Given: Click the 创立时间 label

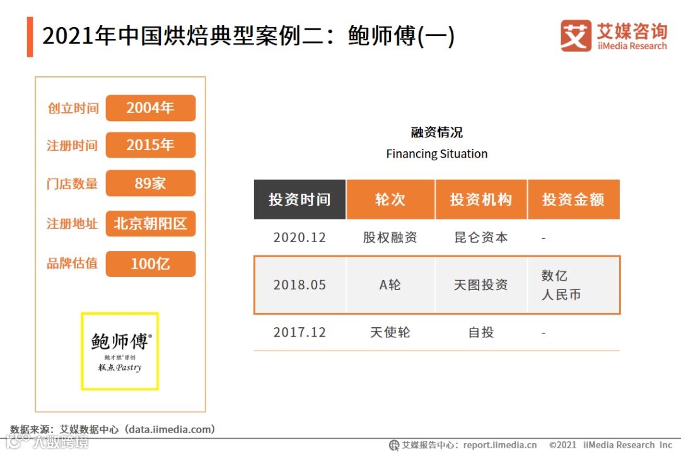Looking at the screenshot, I should click(73, 108).
